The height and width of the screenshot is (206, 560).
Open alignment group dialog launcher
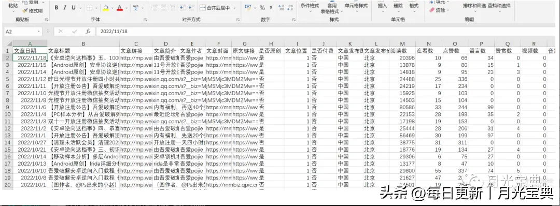238,20
